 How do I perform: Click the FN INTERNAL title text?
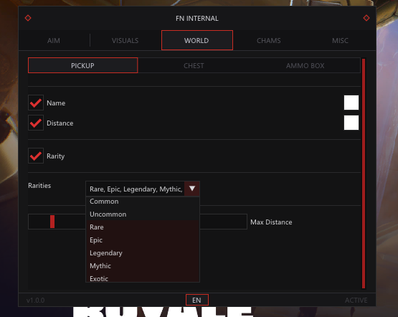point(197,18)
